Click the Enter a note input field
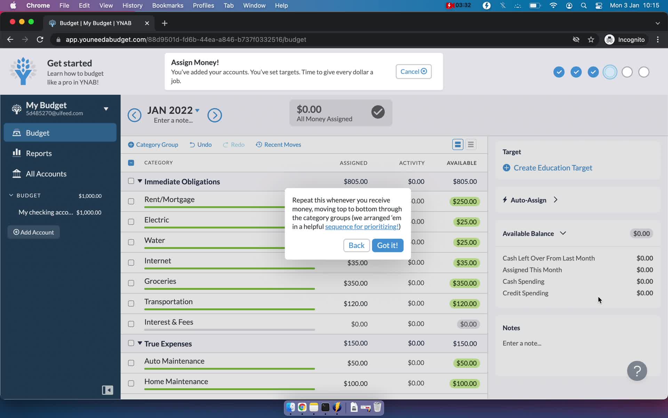668x418 pixels. tap(521, 343)
